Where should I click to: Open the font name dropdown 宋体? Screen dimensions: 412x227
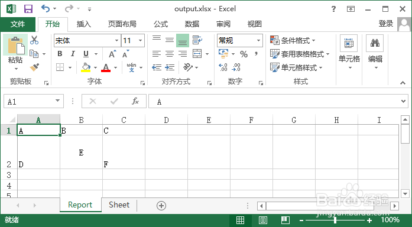click(x=116, y=40)
